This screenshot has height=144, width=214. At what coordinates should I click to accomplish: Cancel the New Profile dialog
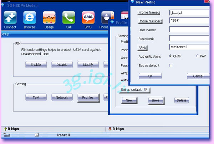(x=198, y=76)
